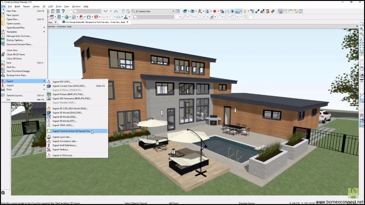Select the Fill Window tool icon
The height and width of the screenshot is (205, 365).
[362, 44]
